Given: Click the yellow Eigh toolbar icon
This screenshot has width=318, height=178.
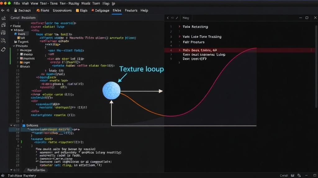Looking at the screenshot, I should (77, 10).
